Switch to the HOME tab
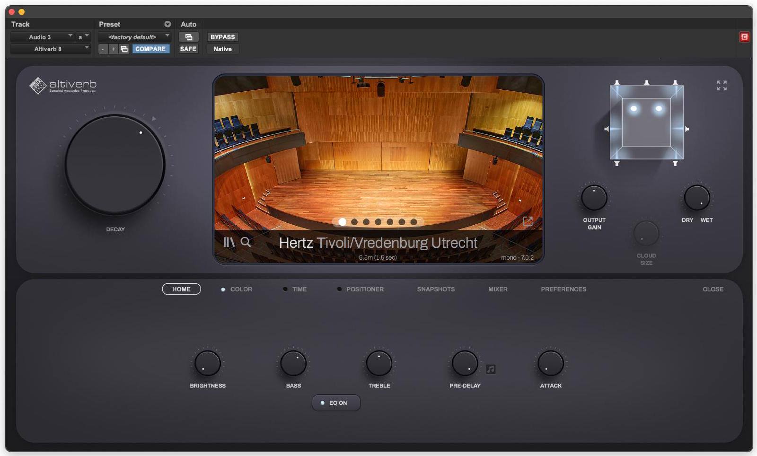The height and width of the screenshot is (456, 757). (181, 289)
